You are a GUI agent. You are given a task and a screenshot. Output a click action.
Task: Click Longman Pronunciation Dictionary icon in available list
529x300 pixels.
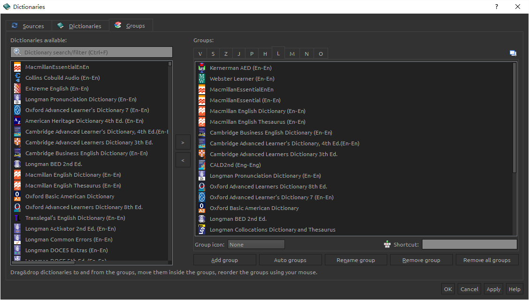tap(17, 99)
